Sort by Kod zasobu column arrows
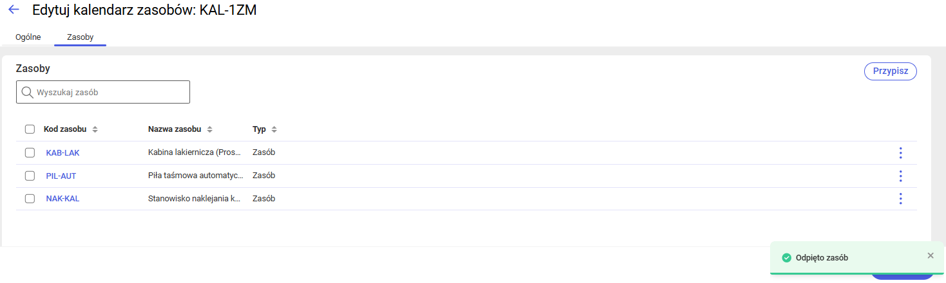This screenshot has height=283, width=946. point(95,129)
